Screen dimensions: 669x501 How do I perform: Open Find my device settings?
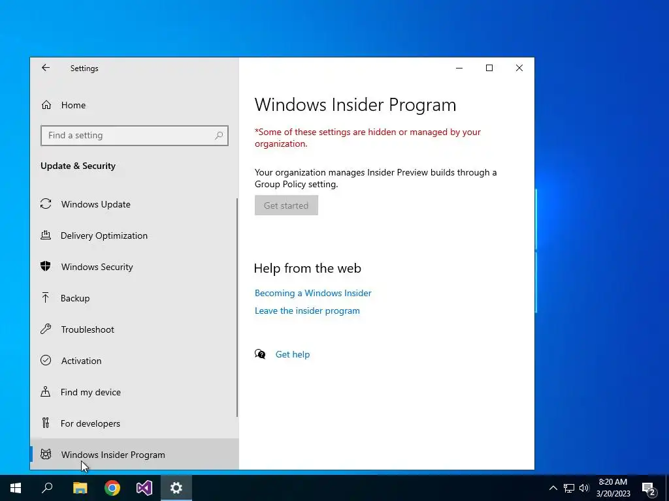(135, 392)
